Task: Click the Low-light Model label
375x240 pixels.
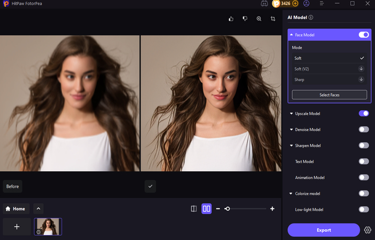Action: coord(309,210)
